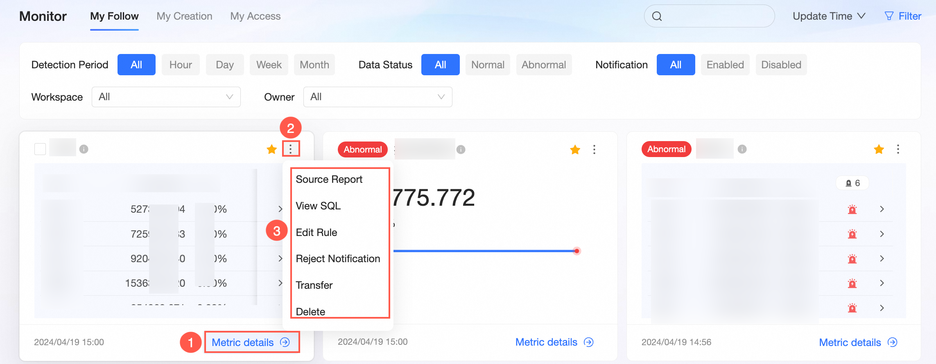
Task: Click second red alarm icon in third card
Action: pos(852,234)
